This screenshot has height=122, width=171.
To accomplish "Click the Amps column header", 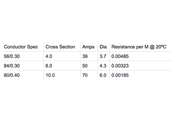I will pyautogui.click(x=88, y=47).
